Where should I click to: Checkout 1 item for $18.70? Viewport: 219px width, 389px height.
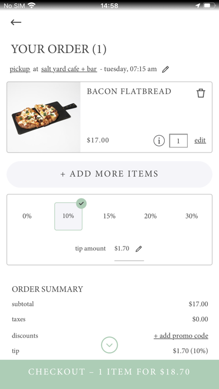coord(109,372)
